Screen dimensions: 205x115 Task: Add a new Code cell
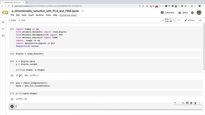pos(12,20)
